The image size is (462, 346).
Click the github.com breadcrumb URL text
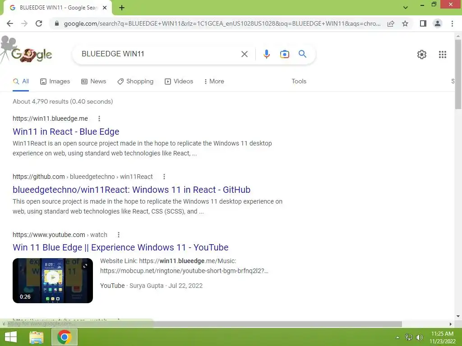click(83, 177)
